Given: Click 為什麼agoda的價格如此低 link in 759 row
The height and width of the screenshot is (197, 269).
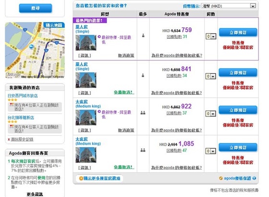Looking at the screenshot, I should point(177,56).
